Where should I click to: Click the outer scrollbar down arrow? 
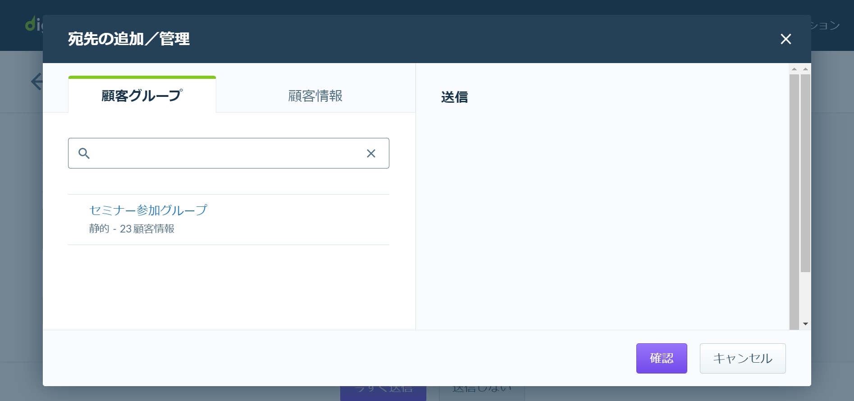805,324
